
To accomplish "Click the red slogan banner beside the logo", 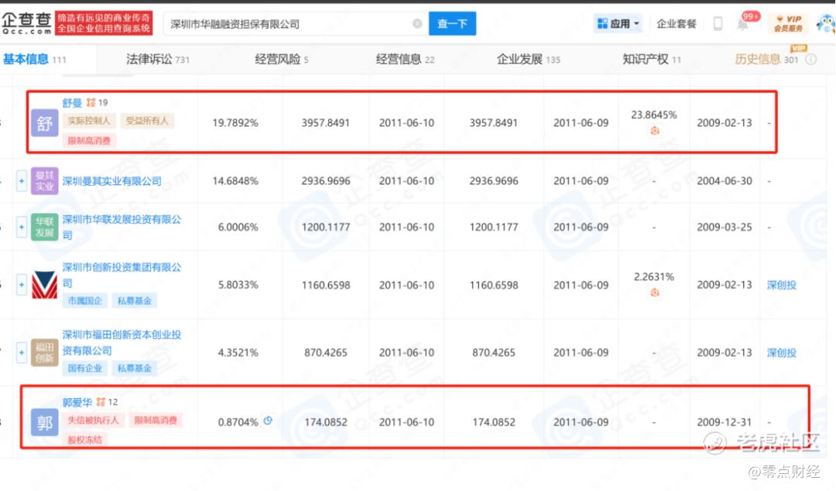I will (x=104, y=23).
